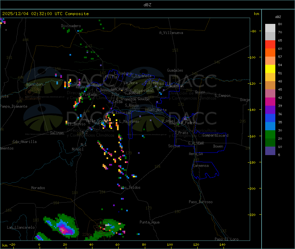295x249 pixels.
Task: Click the yellow 51-54 dBZ legend swatch
Action: click(x=270, y=69)
